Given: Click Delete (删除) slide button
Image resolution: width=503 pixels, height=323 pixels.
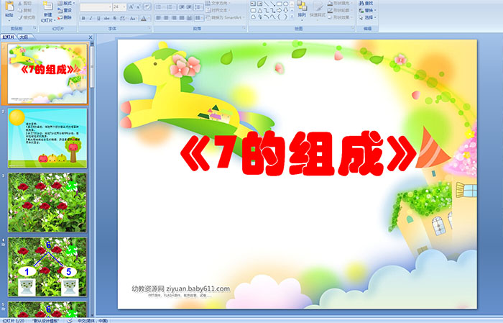Looking at the screenshot, I should [65, 17].
